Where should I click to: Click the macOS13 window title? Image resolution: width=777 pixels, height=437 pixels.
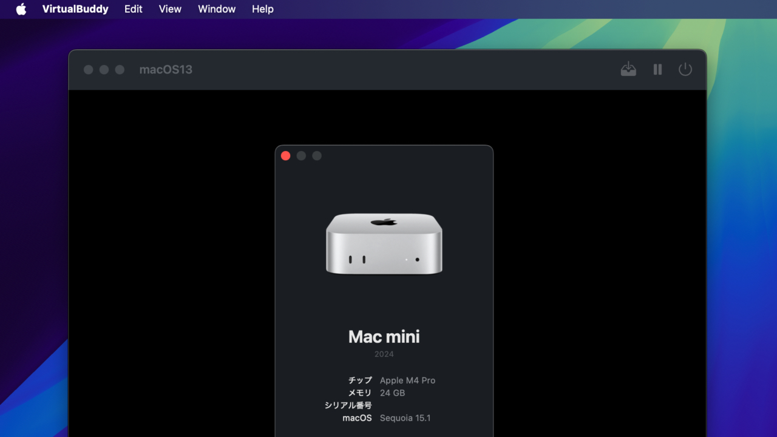coord(166,69)
